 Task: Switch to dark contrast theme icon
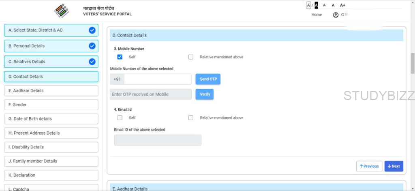pos(316,5)
